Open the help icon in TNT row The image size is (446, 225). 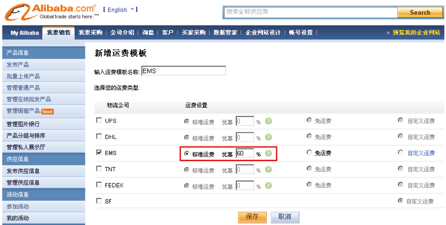coord(269,170)
